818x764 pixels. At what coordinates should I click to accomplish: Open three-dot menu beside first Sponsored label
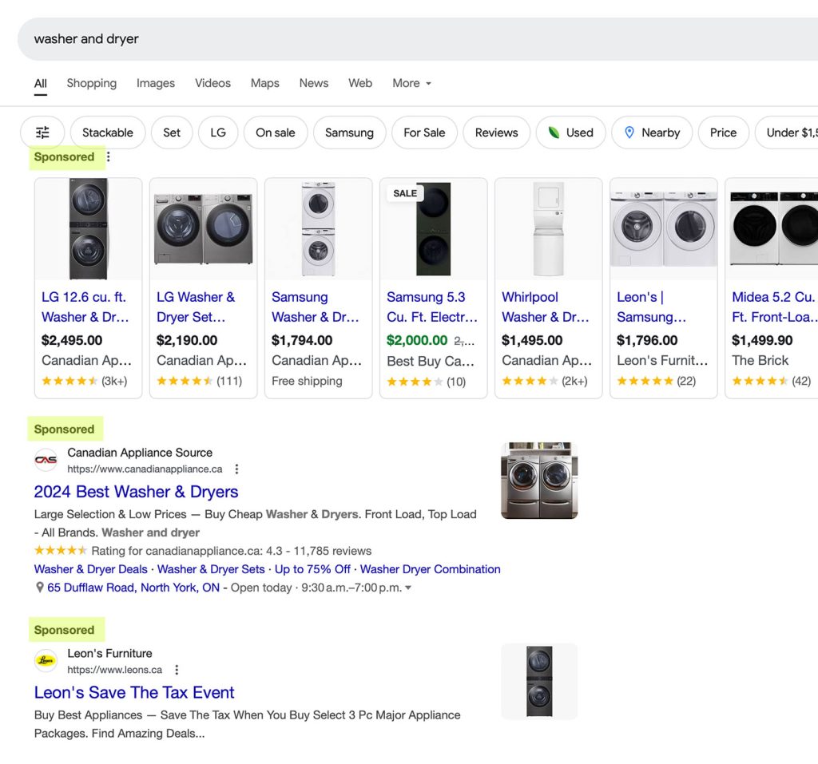click(108, 156)
